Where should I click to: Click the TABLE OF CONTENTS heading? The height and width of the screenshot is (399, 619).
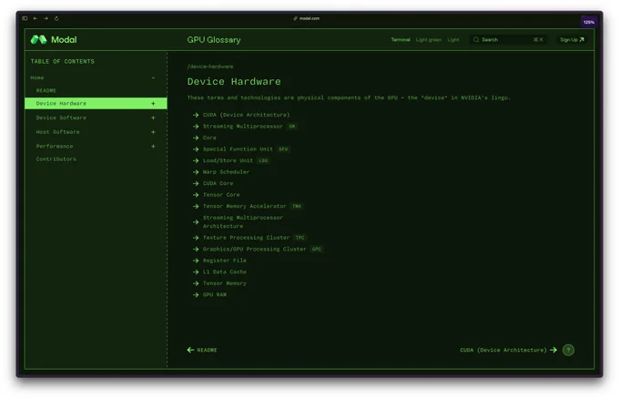coord(63,62)
